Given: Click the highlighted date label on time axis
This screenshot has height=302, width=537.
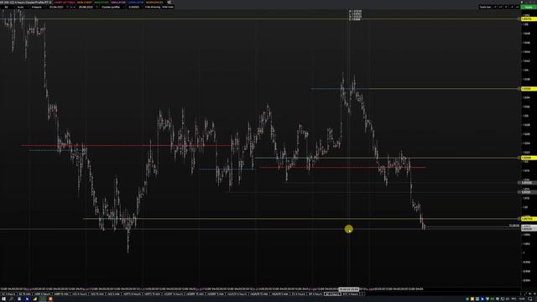Looking at the screenshot, I should (x=349, y=289).
